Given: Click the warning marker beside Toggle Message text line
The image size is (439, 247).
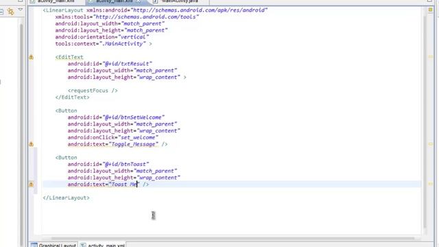Looking at the screenshot, I should pyautogui.click(x=31, y=145).
